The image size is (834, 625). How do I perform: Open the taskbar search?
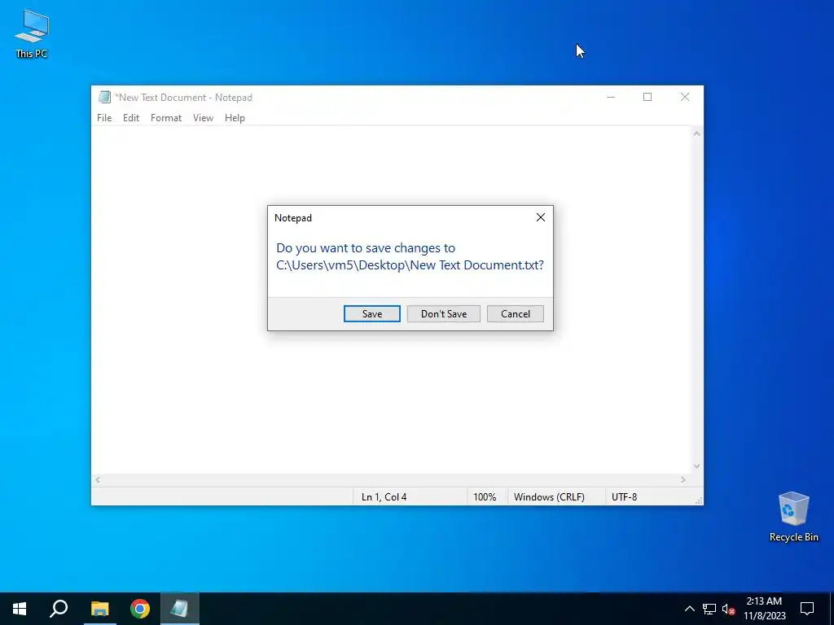click(x=59, y=609)
